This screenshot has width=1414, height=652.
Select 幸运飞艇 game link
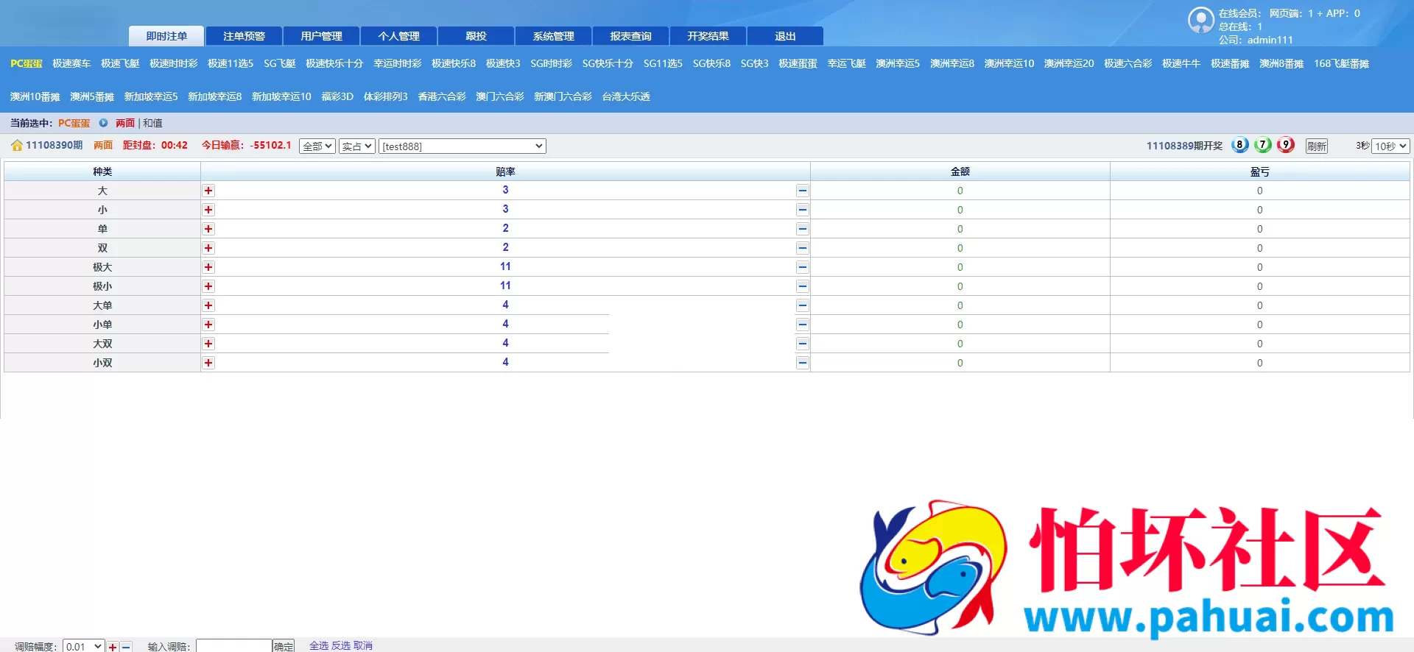coord(846,63)
